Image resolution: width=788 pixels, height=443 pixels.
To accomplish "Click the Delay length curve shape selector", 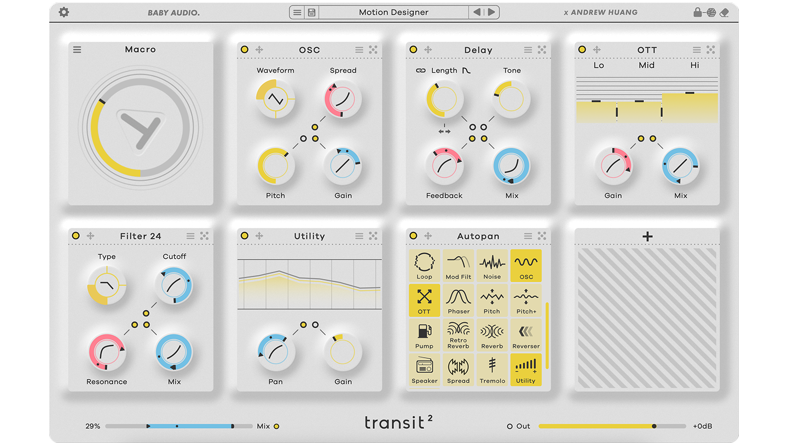I will [466, 71].
